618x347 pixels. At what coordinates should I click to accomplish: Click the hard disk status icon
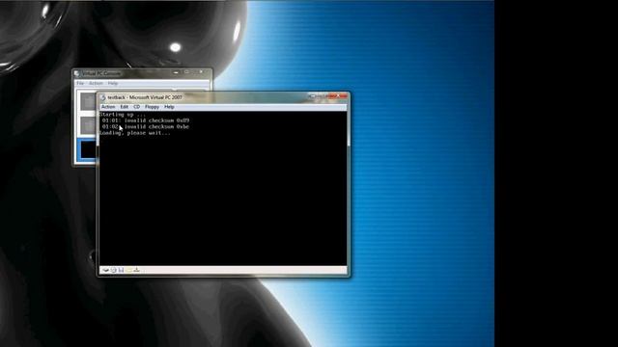point(105,270)
